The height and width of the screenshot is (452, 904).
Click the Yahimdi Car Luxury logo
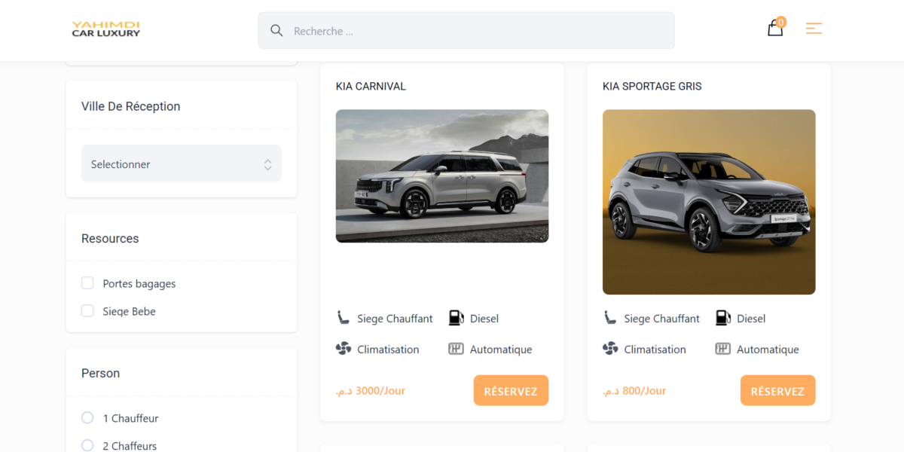click(106, 29)
